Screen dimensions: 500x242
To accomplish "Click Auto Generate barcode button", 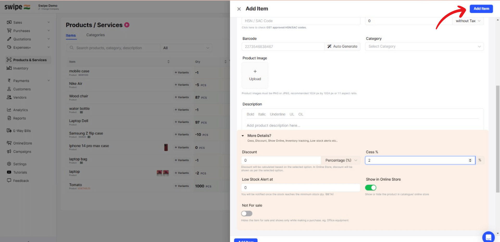I will point(342,47).
